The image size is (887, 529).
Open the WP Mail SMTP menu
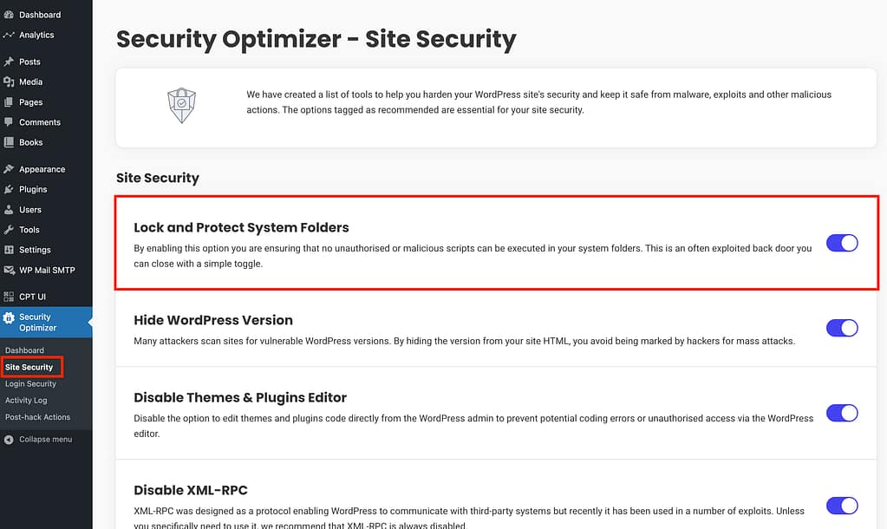(47, 270)
